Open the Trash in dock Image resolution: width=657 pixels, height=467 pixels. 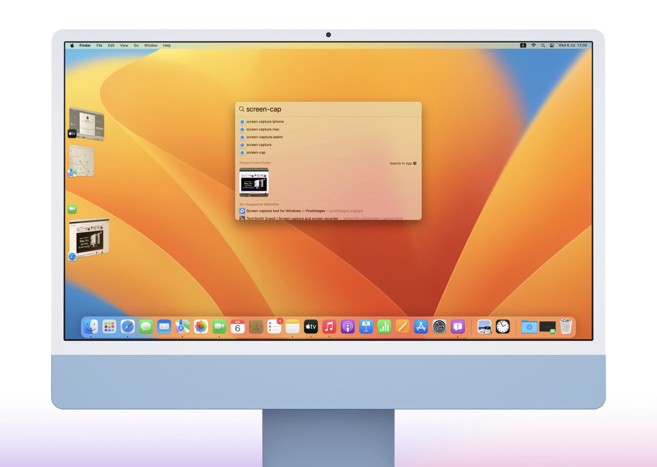pyautogui.click(x=566, y=327)
